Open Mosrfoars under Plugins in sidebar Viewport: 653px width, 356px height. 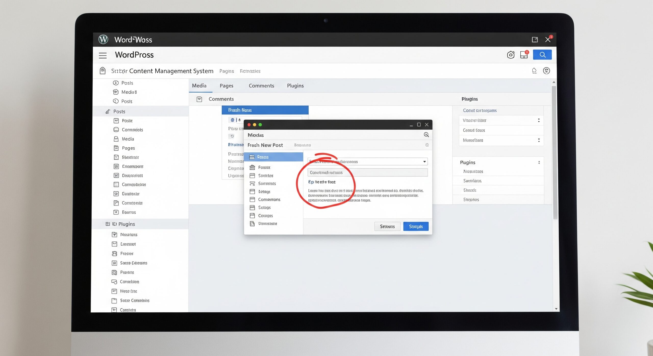tap(129, 235)
